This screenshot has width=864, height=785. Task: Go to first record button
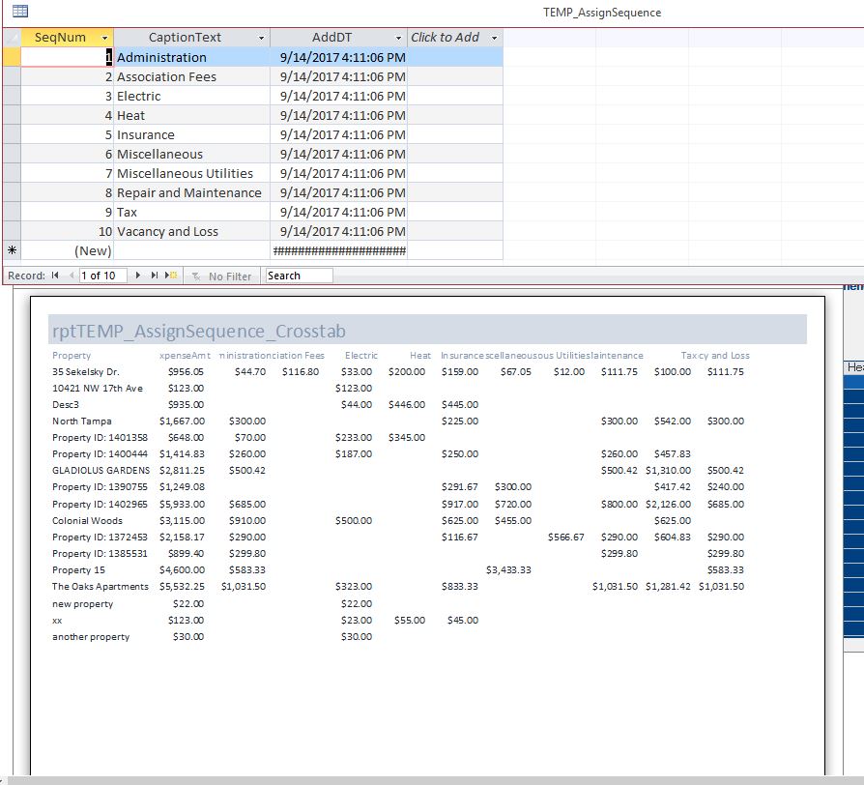coord(55,276)
